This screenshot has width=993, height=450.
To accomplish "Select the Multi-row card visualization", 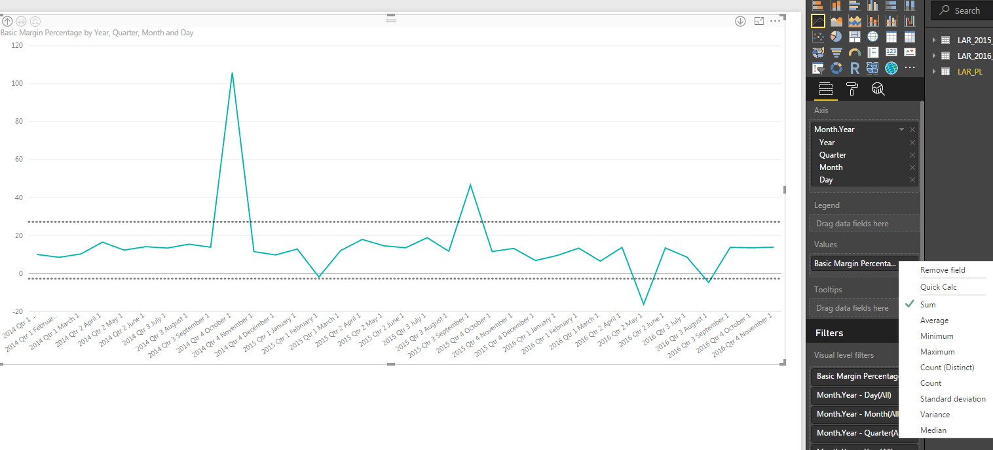I will [873, 52].
